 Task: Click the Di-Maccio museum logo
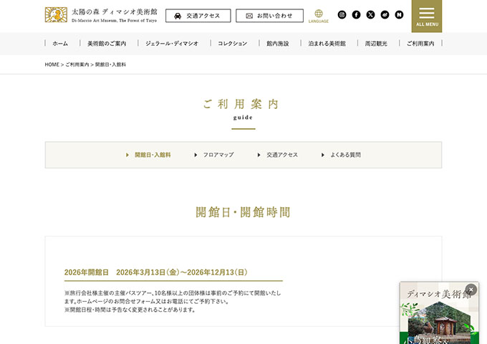101,15
